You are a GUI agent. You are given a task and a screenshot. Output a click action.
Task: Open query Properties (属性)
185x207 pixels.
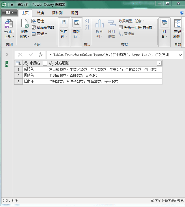[x=38, y=21]
